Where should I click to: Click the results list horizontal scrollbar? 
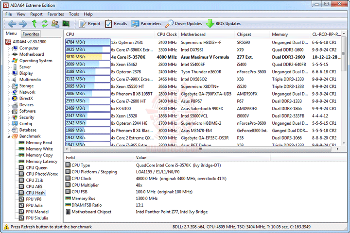[202, 149]
